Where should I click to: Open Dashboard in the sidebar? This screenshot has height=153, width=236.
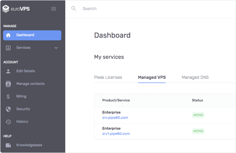32,35
